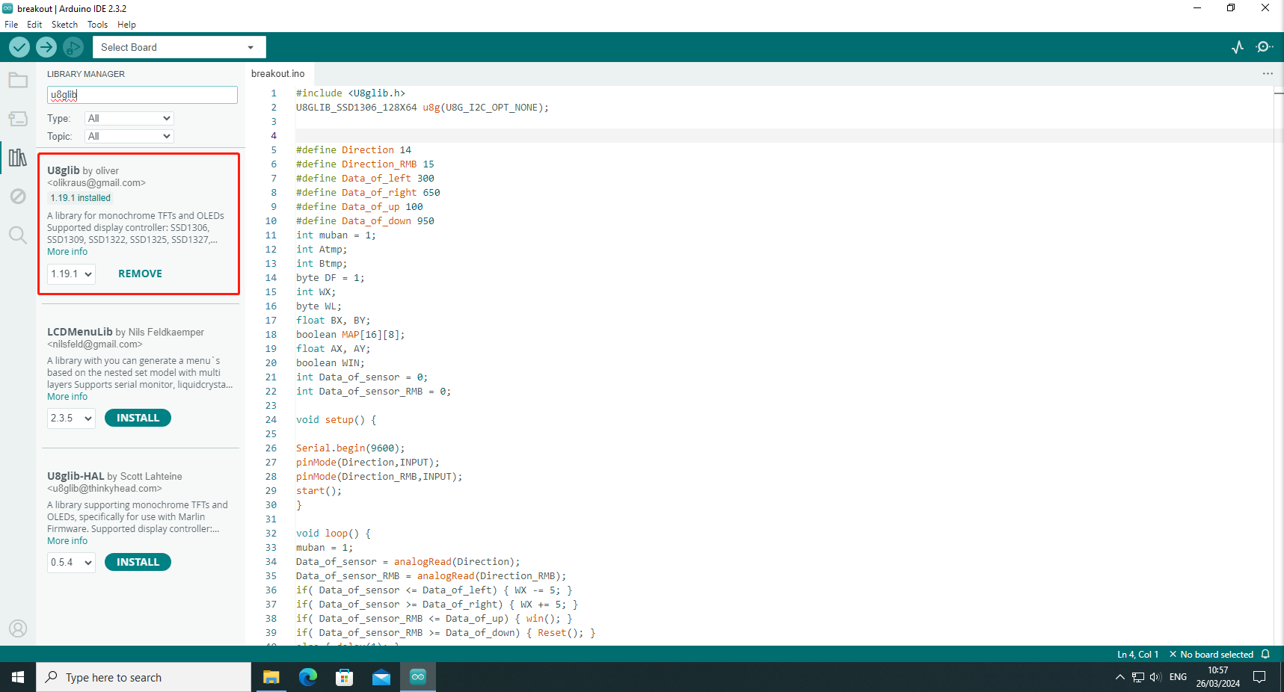Click the LIBRARY MANAGER panel heading
This screenshot has width=1284, height=692.
click(86, 74)
